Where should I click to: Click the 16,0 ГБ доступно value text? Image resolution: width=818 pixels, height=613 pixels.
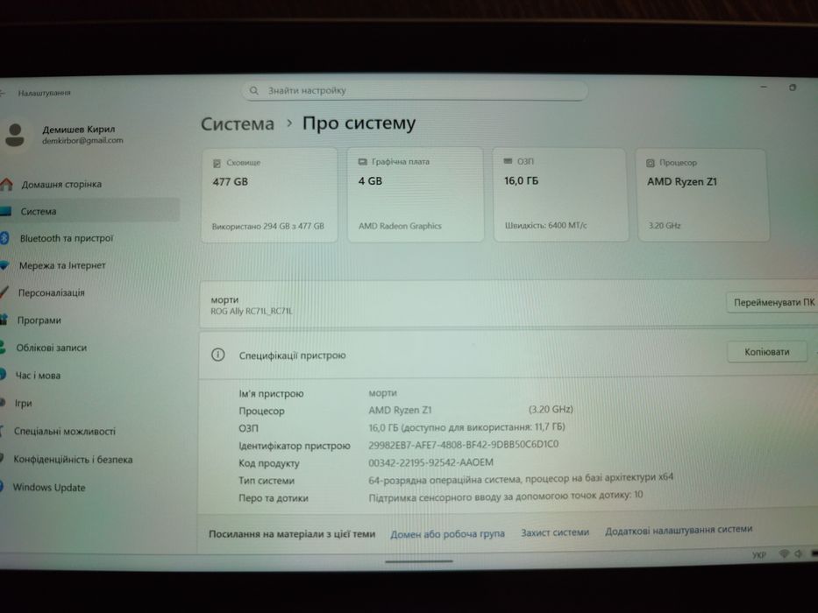[466, 427]
